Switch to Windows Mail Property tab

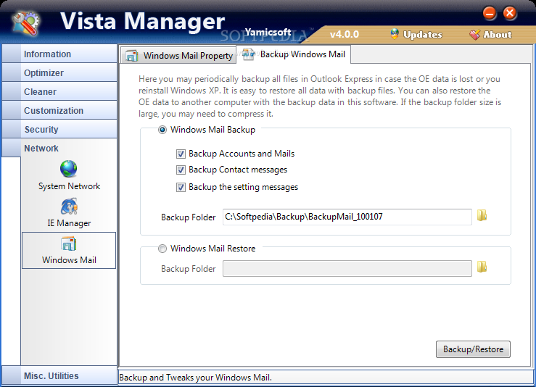click(x=178, y=55)
